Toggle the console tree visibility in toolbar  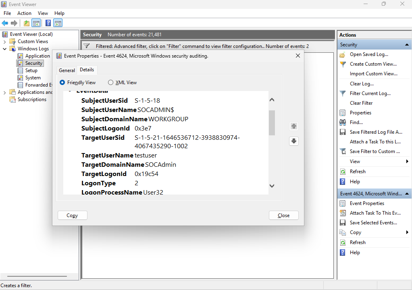[36, 23]
